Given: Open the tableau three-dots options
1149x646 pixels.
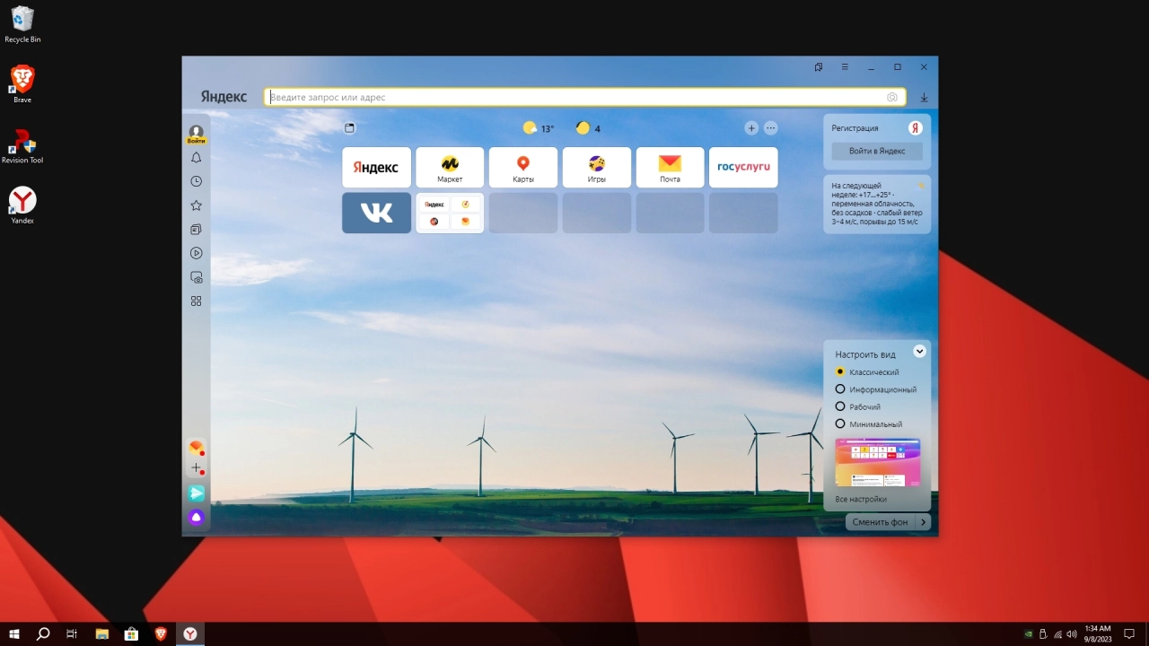Looking at the screenshot, I should pos(770,128).
